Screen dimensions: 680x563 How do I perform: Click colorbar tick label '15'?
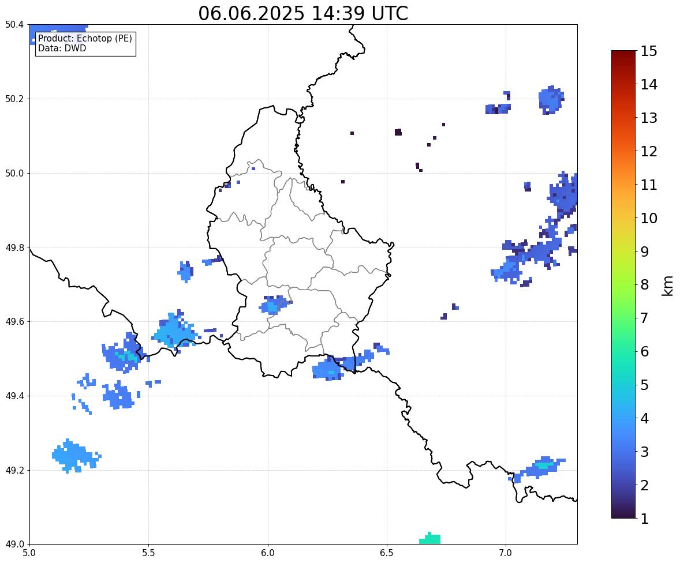click(x=648, y=51)
